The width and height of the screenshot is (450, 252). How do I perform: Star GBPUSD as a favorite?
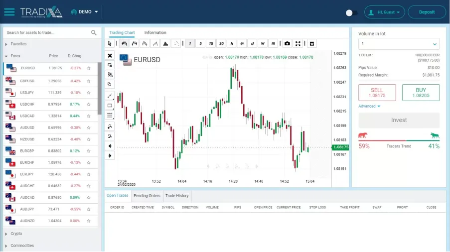click(89, 81)
